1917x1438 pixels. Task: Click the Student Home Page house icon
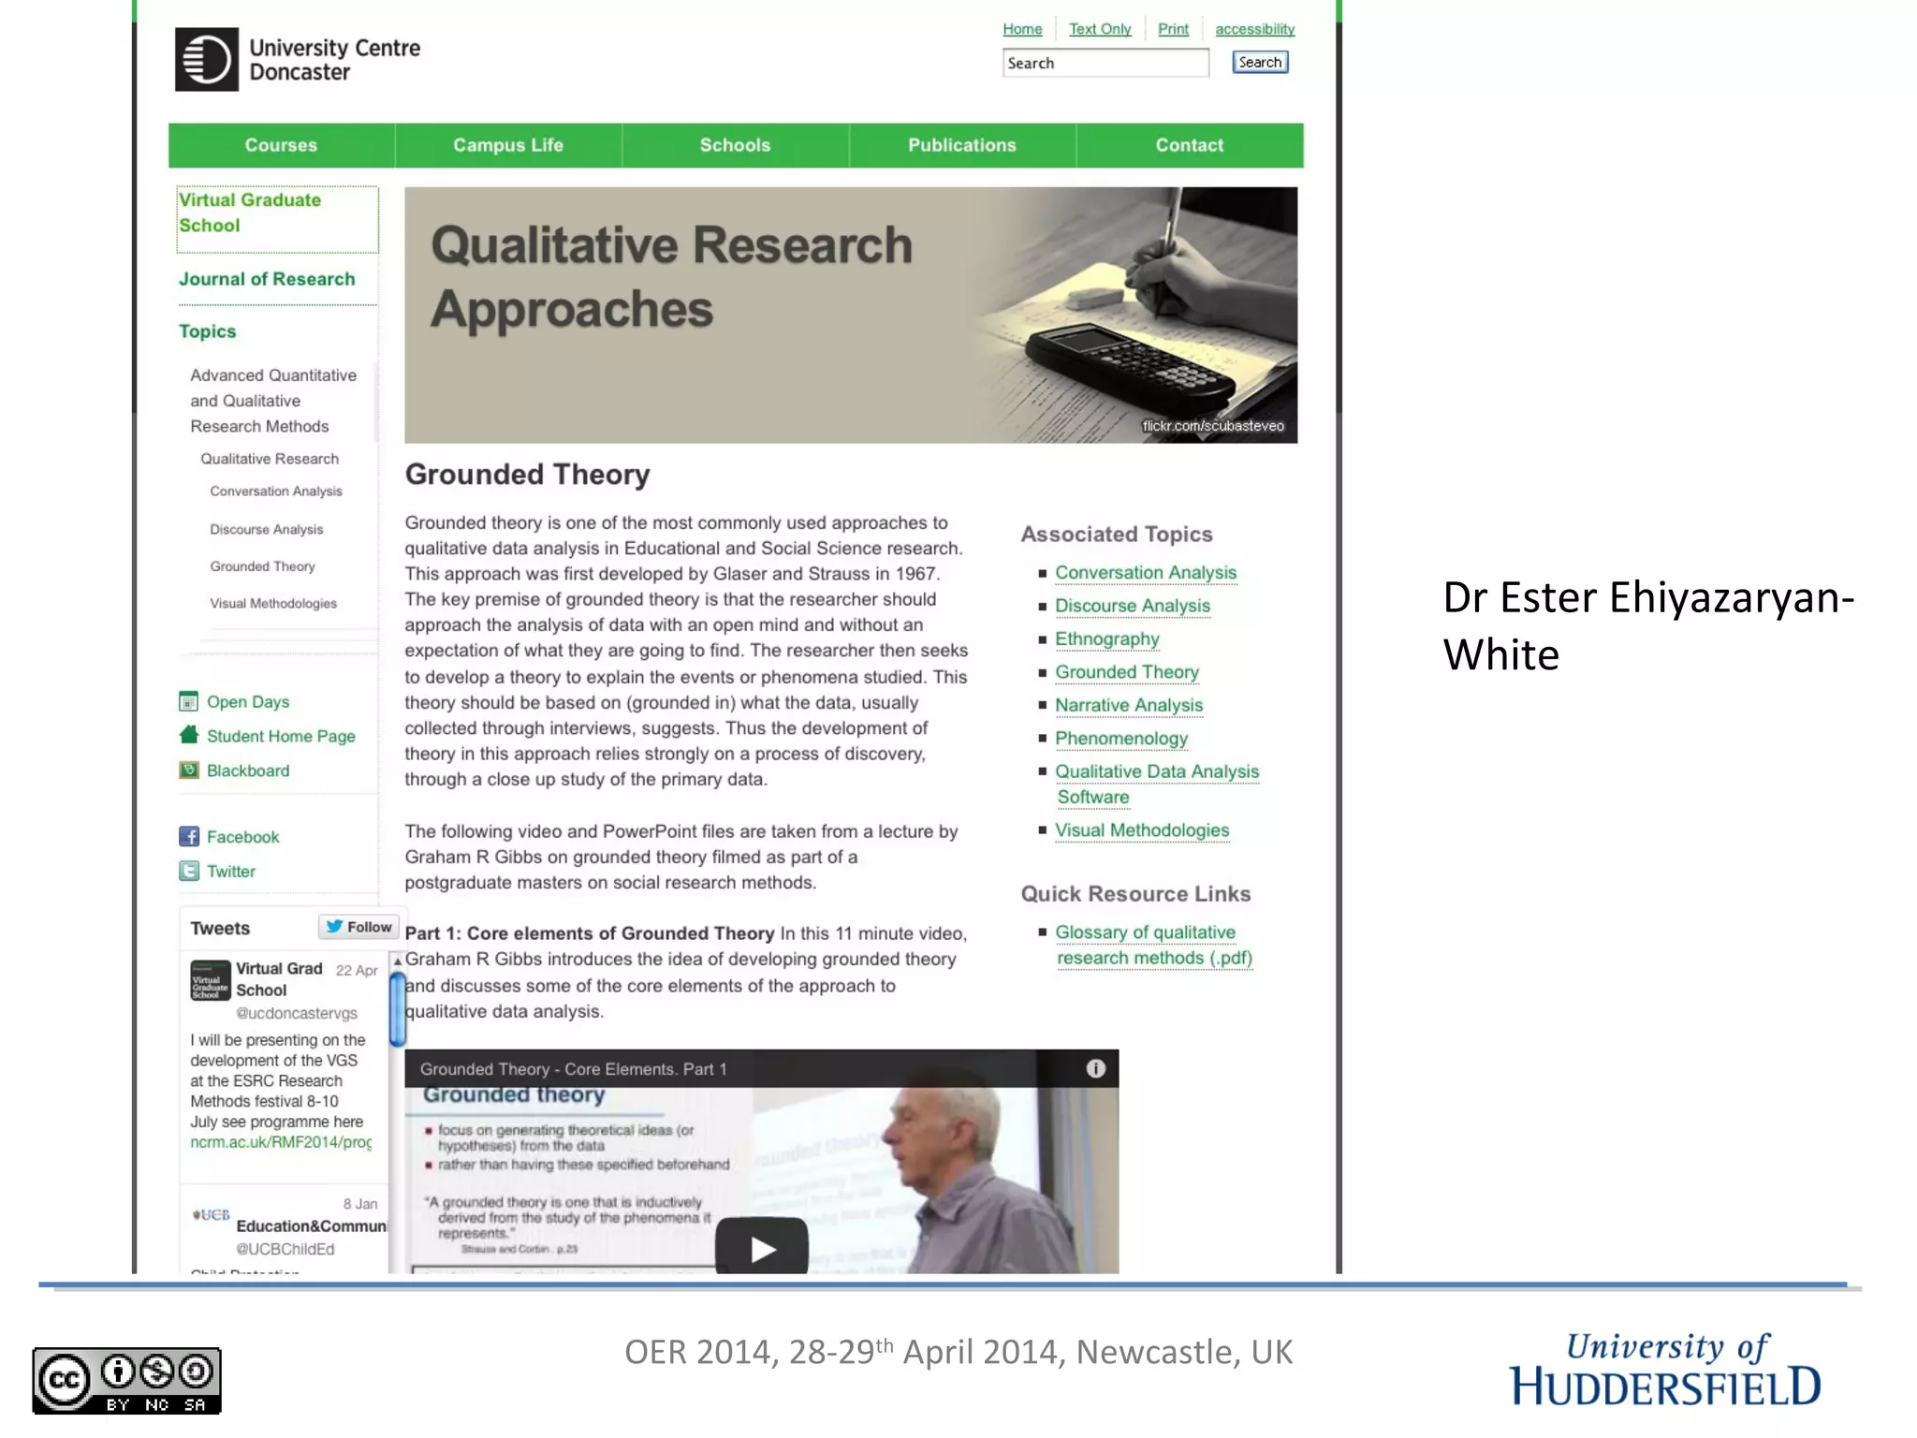[x=188, y=735]
